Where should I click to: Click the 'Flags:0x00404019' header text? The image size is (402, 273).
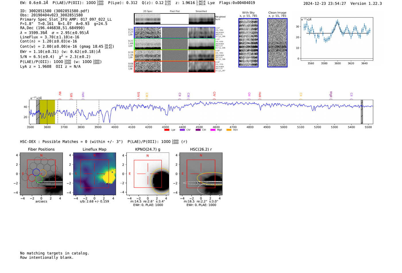coord(237,3)
